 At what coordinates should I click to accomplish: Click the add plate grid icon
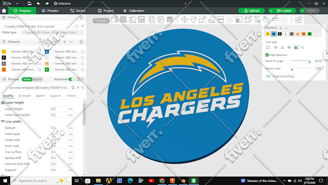[123, 19]
